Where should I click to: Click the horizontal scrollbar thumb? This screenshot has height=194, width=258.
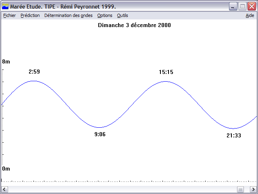tap(240, 189)
